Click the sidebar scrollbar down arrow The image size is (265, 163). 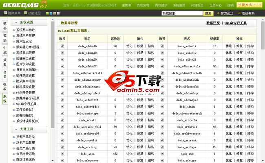[53, 161]
